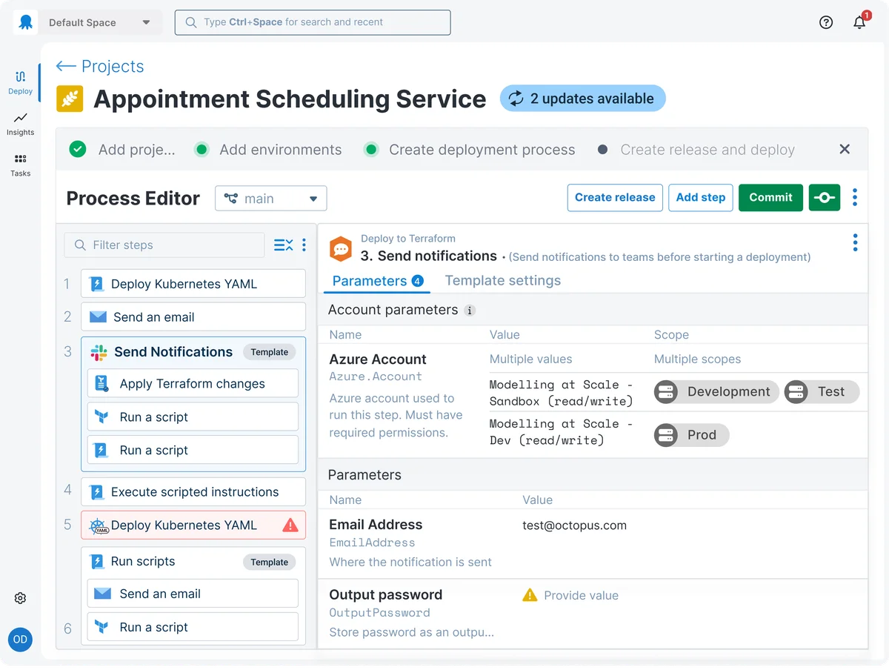
Task: Click Create release and deploy onboarding step
Action: pos(696,150)
